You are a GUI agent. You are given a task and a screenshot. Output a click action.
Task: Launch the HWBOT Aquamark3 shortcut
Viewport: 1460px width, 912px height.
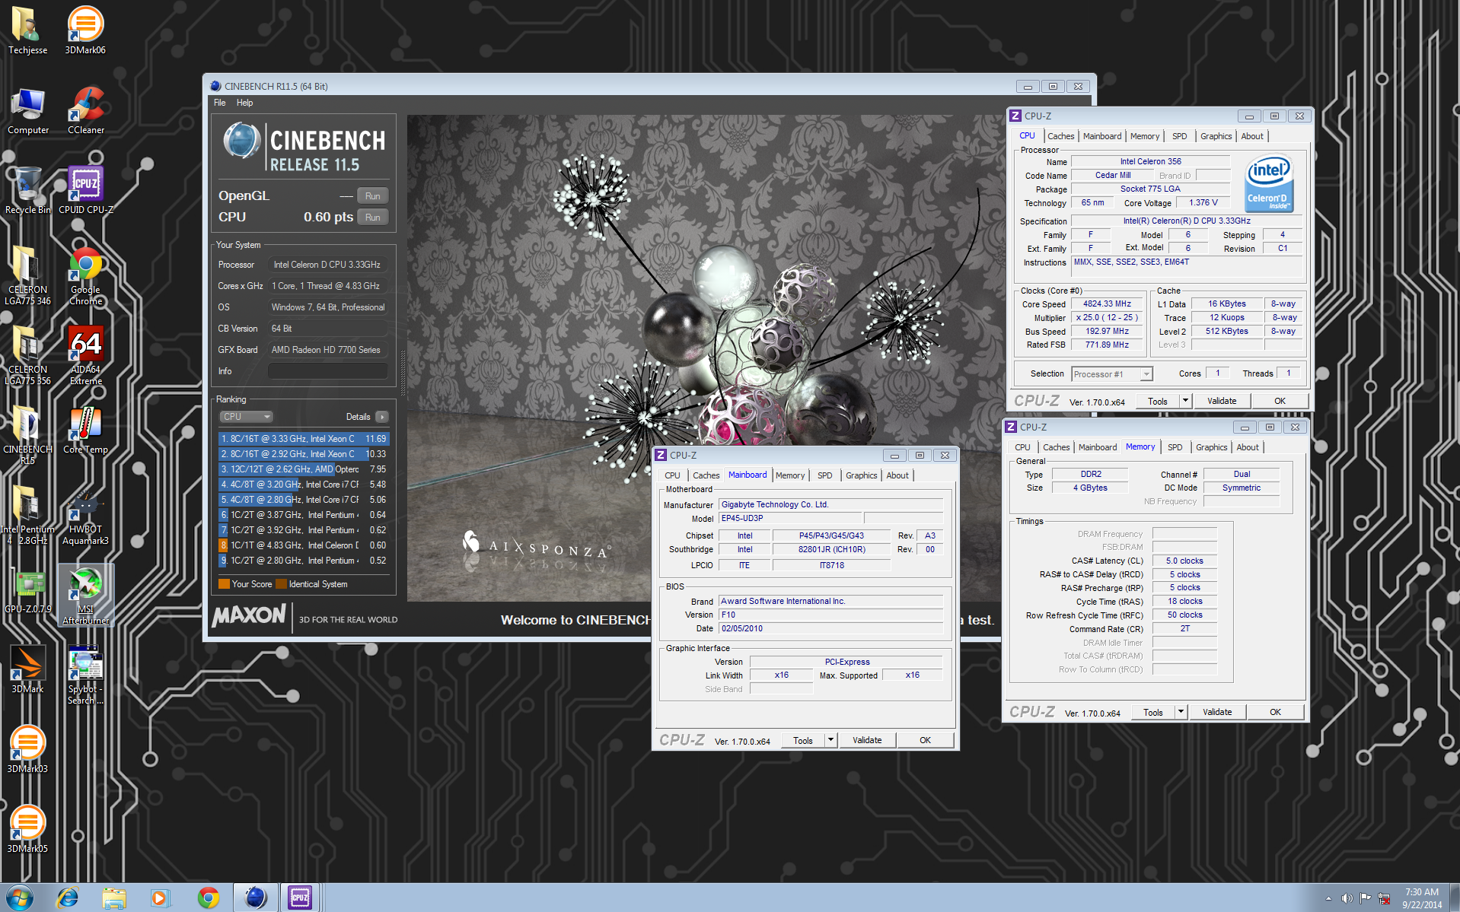85,515
